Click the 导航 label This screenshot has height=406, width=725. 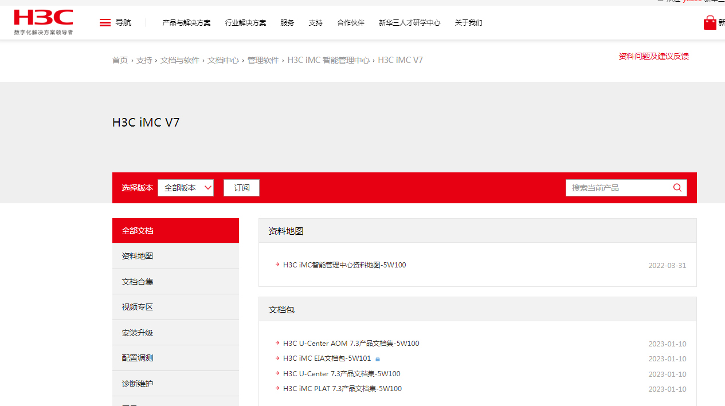pos(123,23)
